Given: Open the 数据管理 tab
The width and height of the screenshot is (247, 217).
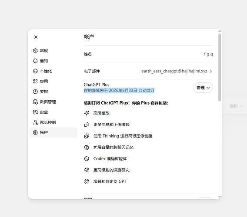Looking at the screenshot, I should [x=53, y=102].
